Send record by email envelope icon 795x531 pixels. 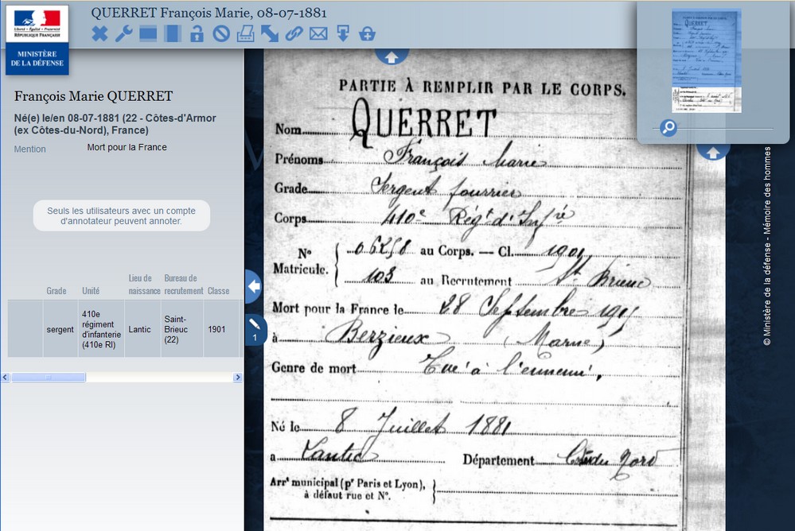pyautogui.click(x=318, y=33)
